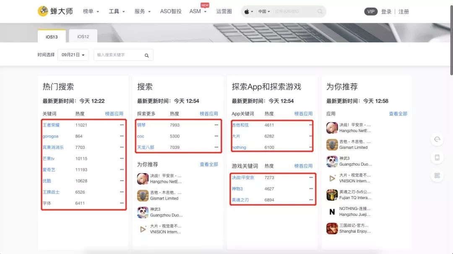Click 查看全部 in 搜索 panel recommendations

[x=209, y=165]
